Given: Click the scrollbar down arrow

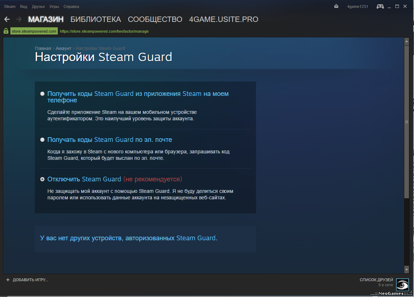Looking at the screenshot, I should pyautogui.click(x=406, y=270).
